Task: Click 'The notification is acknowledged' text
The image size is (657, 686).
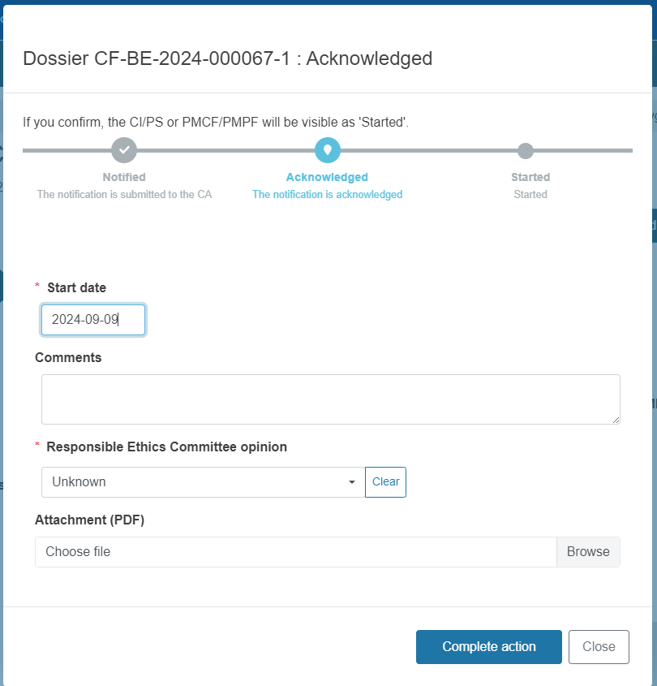Action: point(328,194)
